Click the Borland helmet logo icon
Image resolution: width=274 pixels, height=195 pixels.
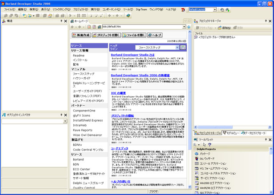pyautogui.click(x=183, y=10)
